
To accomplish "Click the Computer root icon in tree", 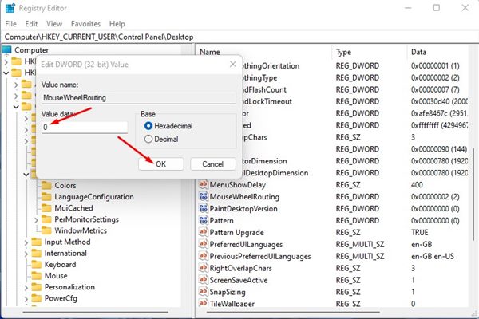I will [x=6, y=49].
